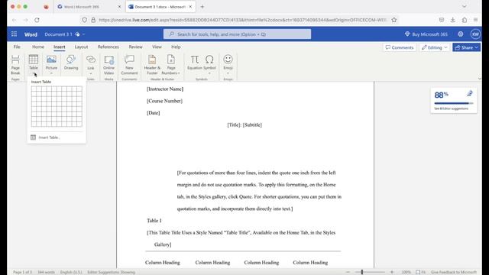
Task: Insert an Online Video
Action: [108, 65]
